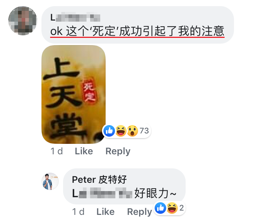
Task: Click the laughing emoji reaction on first comment
Action: (x=121, y=131)
